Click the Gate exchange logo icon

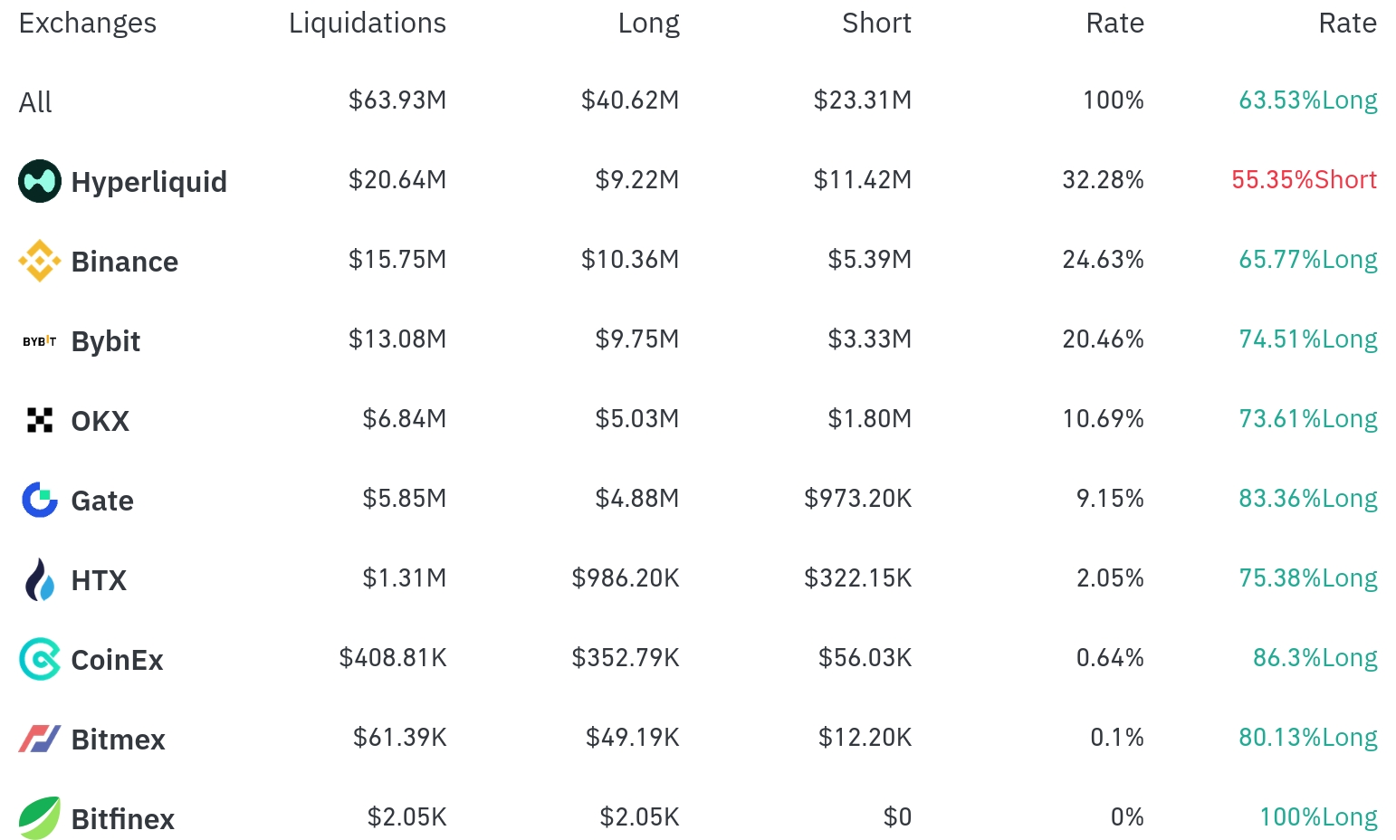[x=40, y=500]
